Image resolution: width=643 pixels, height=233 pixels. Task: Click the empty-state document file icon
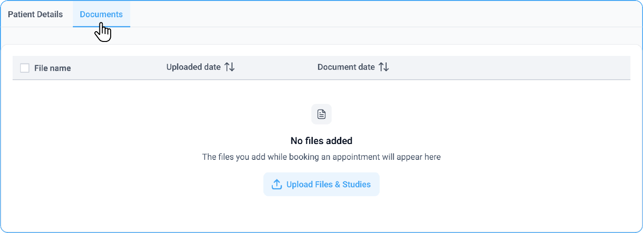click(x=321, y=114)
